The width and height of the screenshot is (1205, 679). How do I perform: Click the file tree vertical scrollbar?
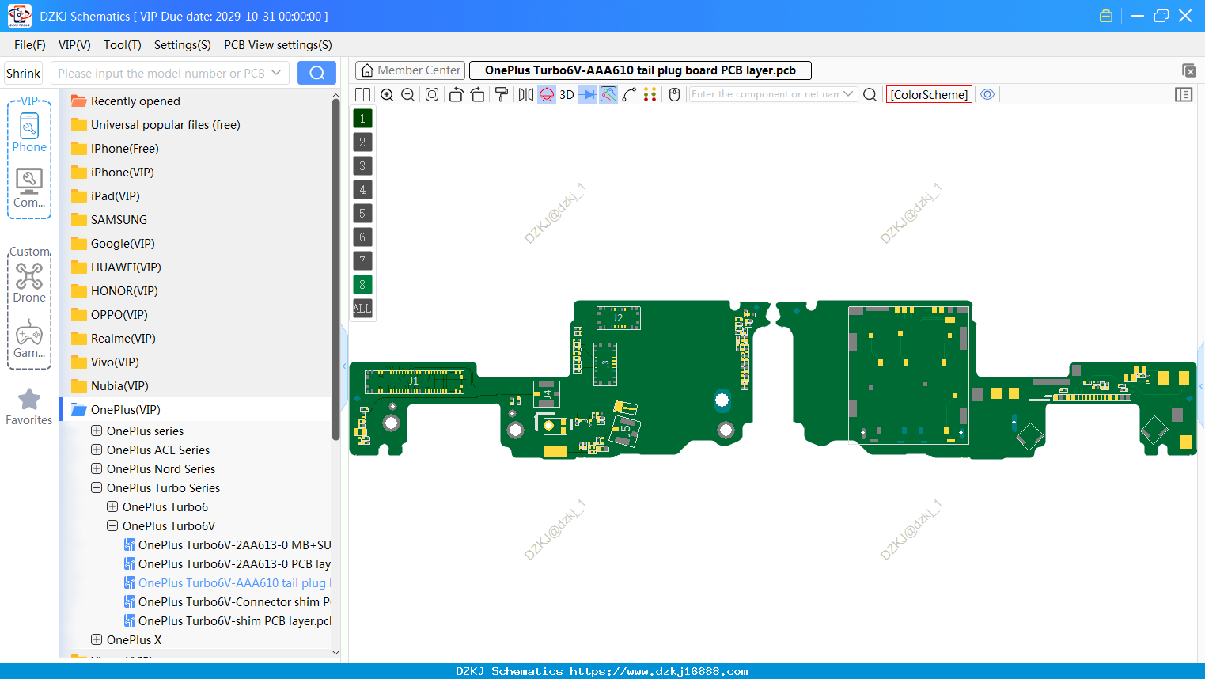[x=335, y=269]
